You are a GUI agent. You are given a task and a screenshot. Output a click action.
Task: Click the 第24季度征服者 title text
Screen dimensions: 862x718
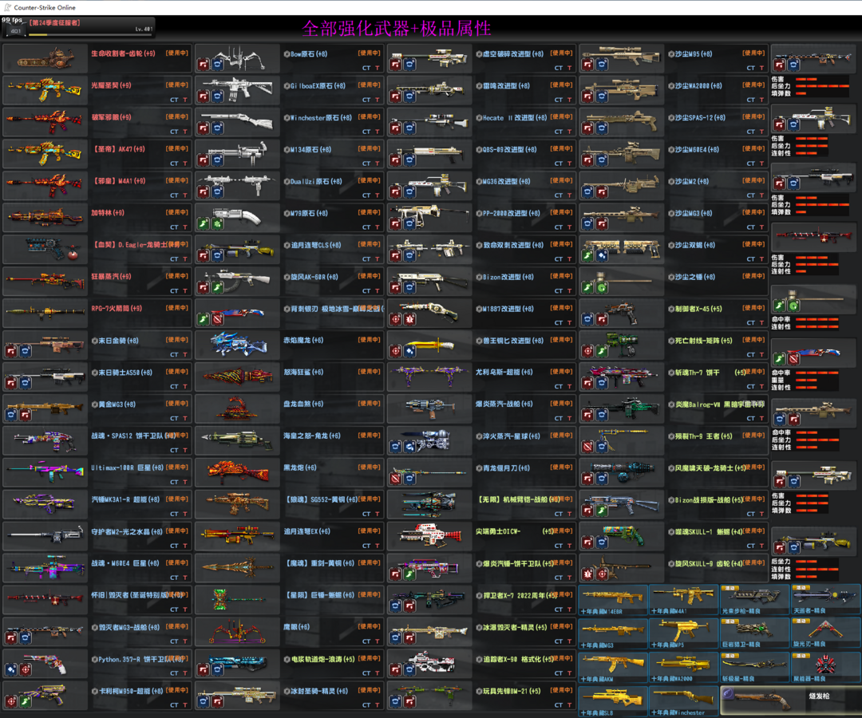[55, 22]
